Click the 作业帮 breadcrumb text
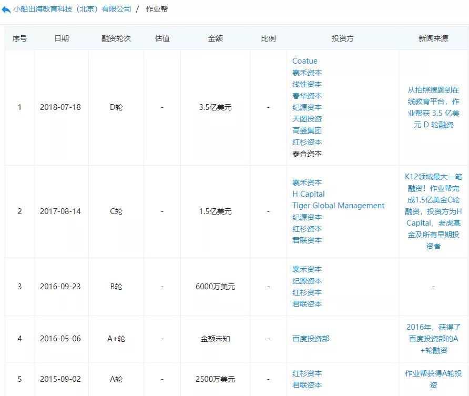This screenshot has width=469, height=396. (157, 9)
